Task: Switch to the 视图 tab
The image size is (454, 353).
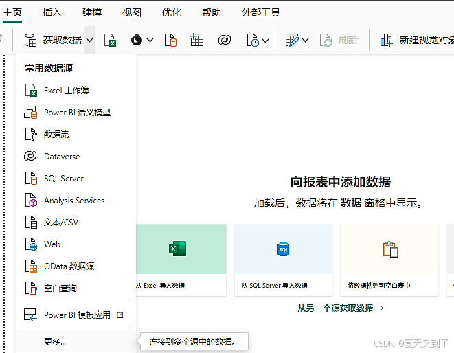Action: pyautogui.click(x=132, y=12)
